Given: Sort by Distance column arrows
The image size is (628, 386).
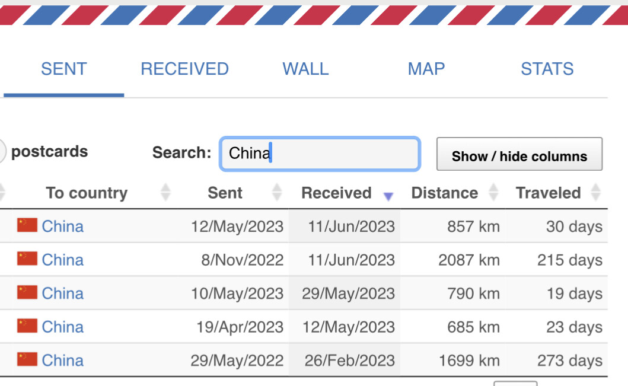Looking at the screenshot, I should tap(493, 192).
